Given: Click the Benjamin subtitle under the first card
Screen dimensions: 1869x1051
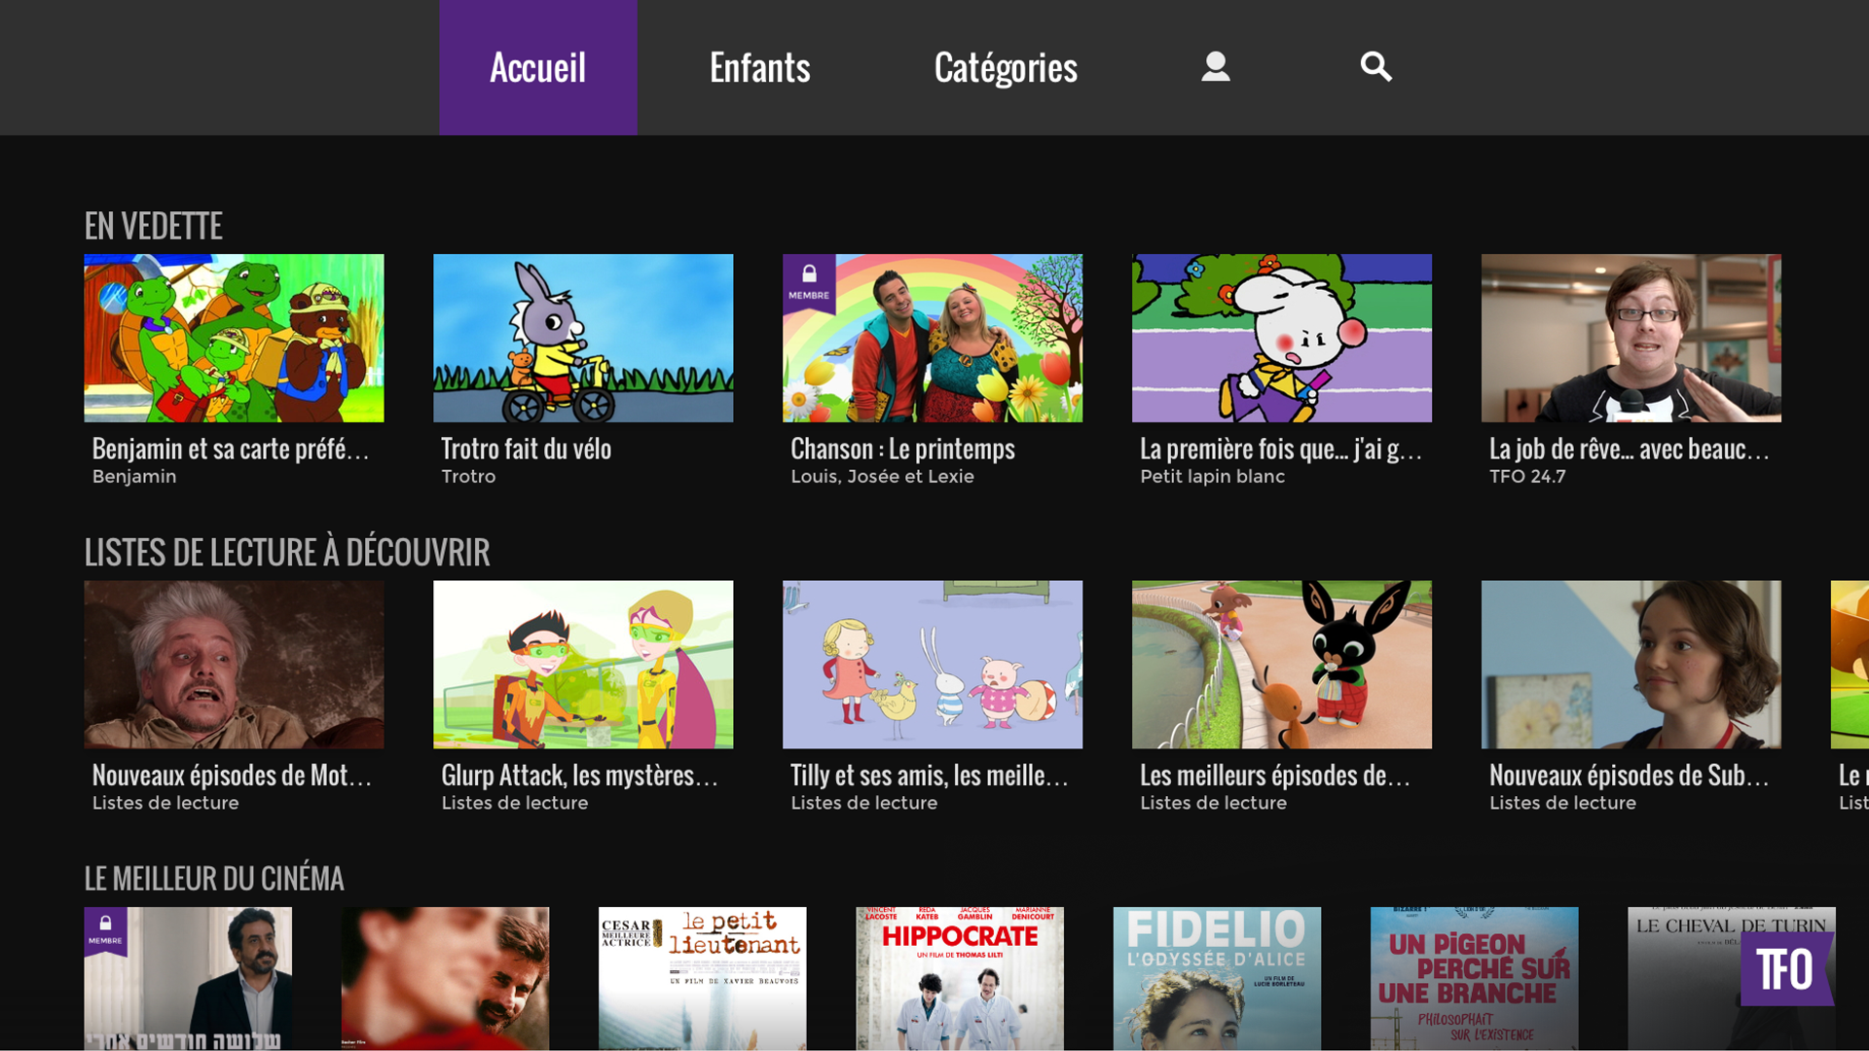Looking at the screenshot, I should tap(134, 477).
